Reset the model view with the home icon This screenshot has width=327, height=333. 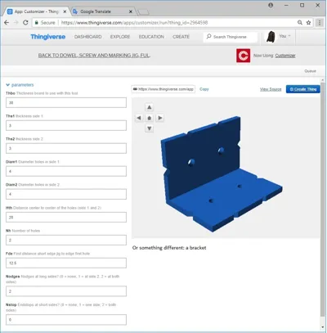pos(149,118)
